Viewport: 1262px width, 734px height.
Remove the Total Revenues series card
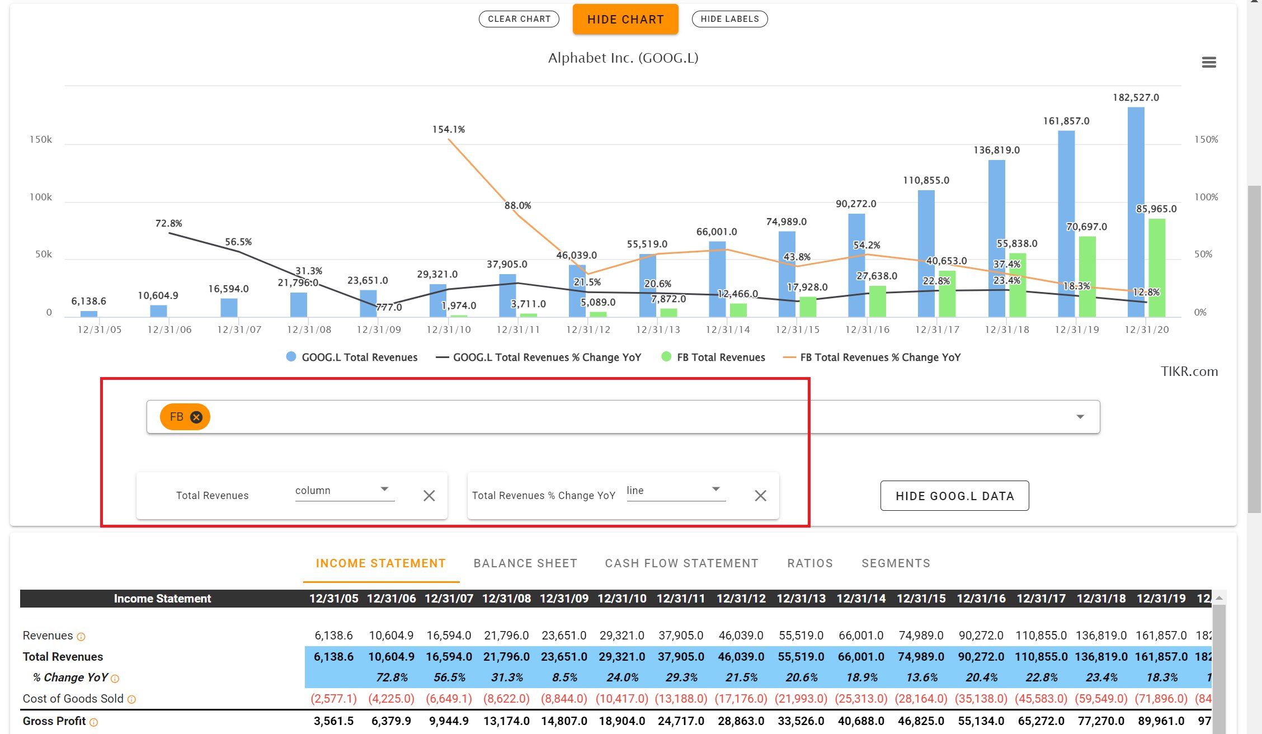pyautogui.click(x=429, y=496)
